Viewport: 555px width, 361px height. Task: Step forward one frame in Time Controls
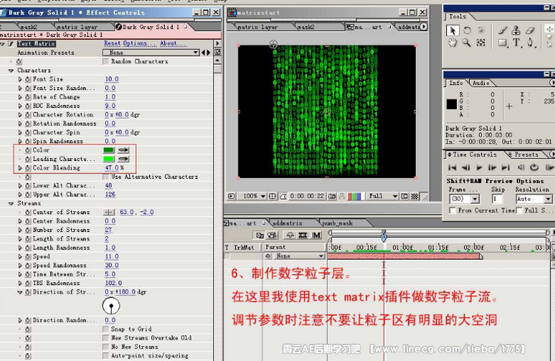[x=492, y=168]
